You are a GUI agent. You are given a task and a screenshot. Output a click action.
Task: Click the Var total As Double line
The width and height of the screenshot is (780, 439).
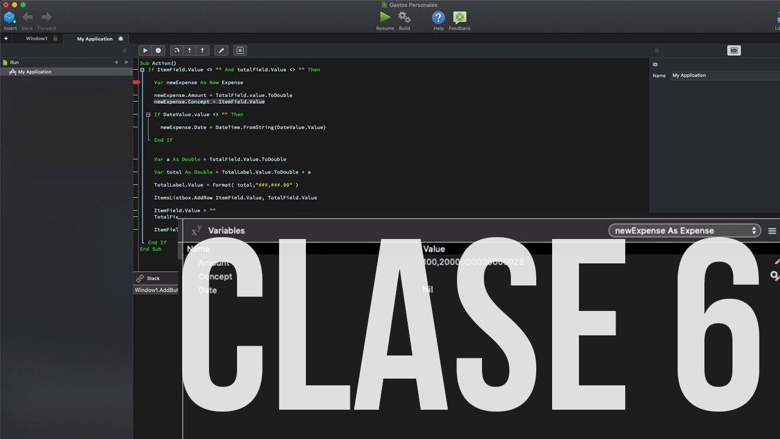232,172
